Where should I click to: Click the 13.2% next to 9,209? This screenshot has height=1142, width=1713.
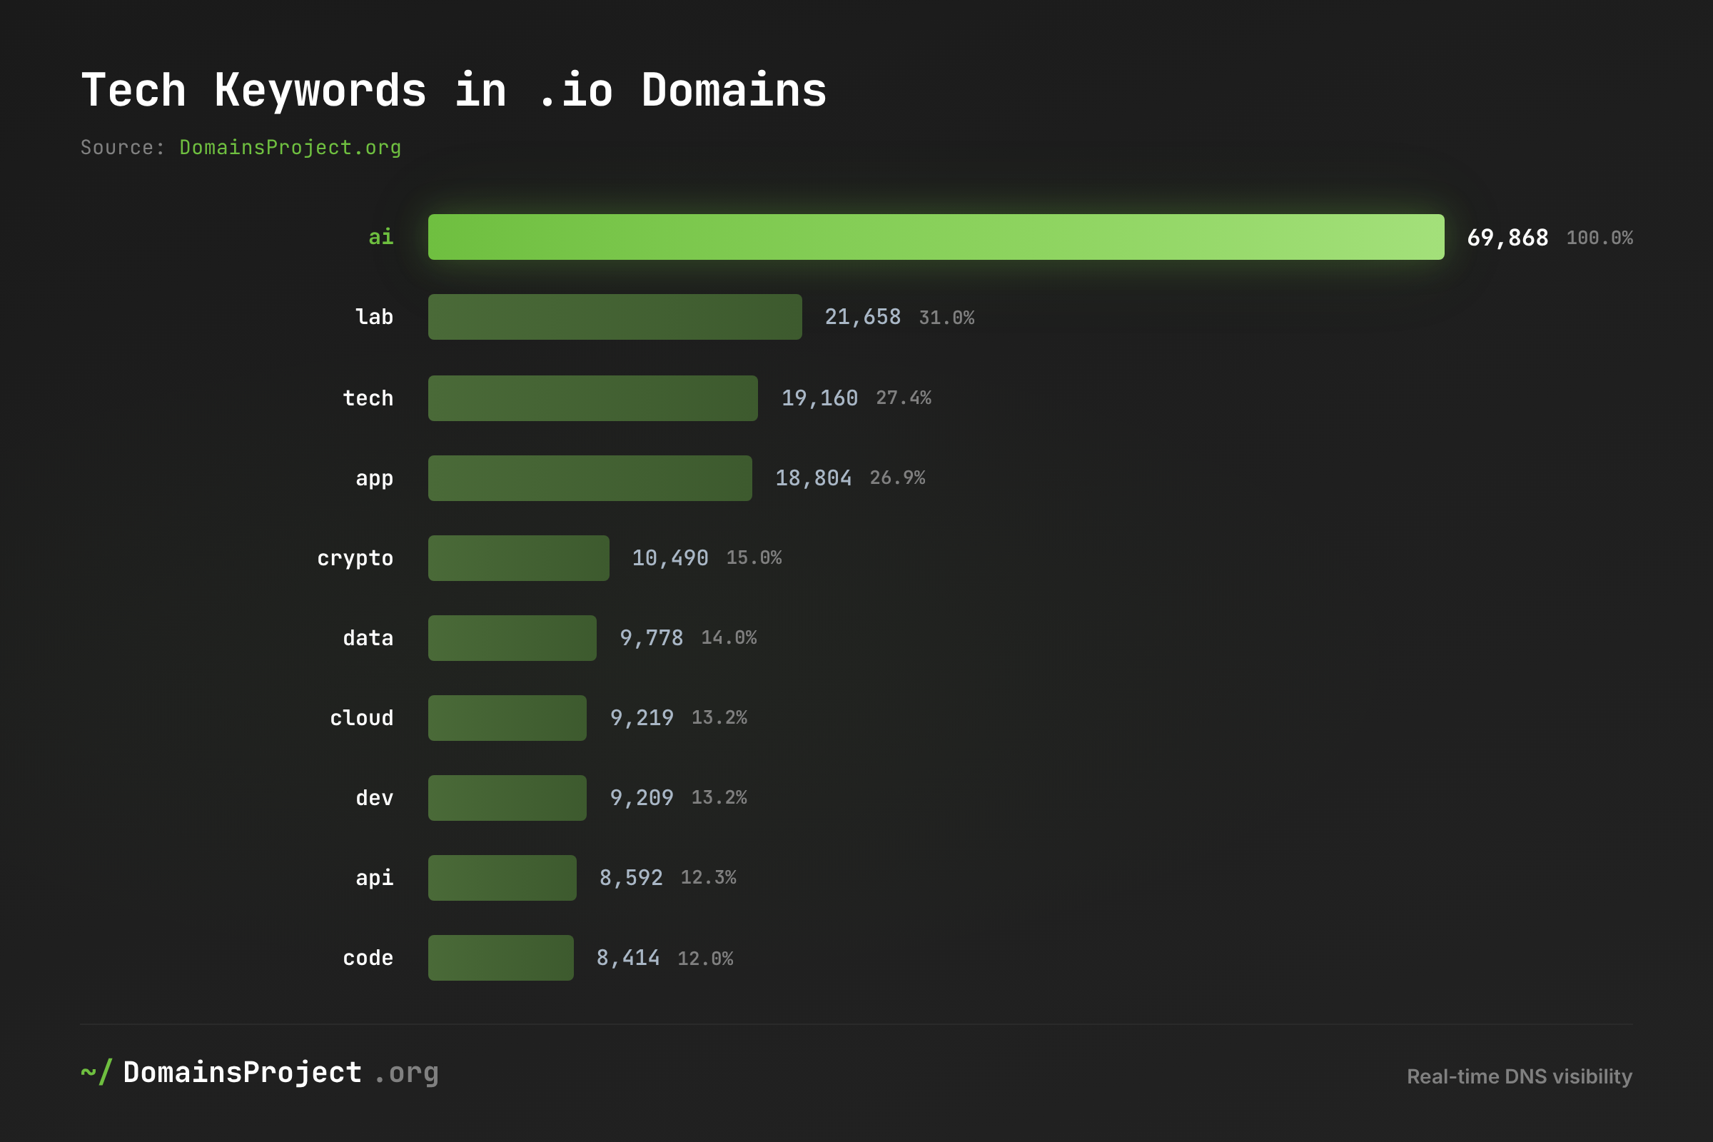719,797
